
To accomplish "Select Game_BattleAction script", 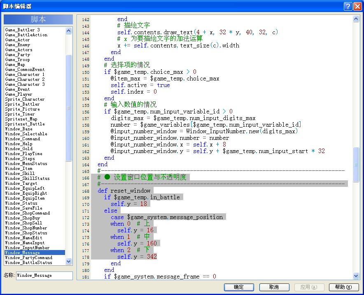I will [x=26, y=35].
